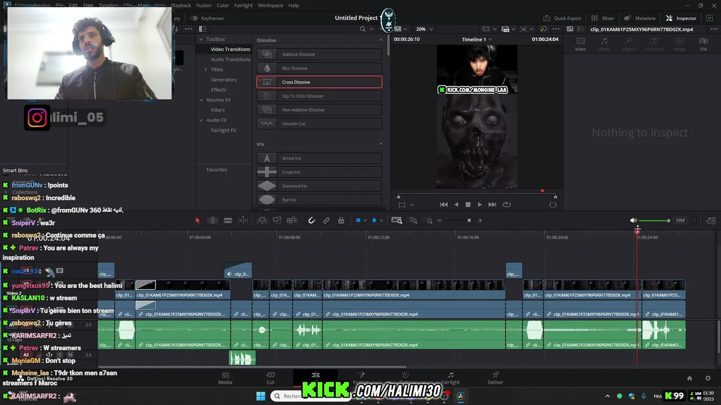Jump to first frame in viewer

tap(444, 205)
